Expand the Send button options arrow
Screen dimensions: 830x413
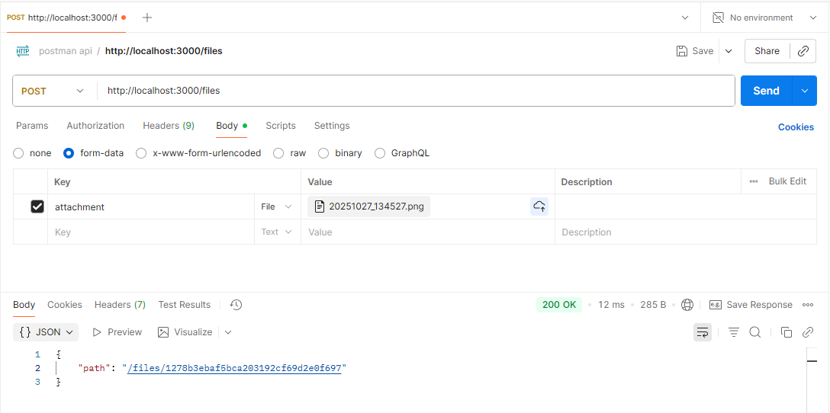pyautogui.click(x=805, y=91)
